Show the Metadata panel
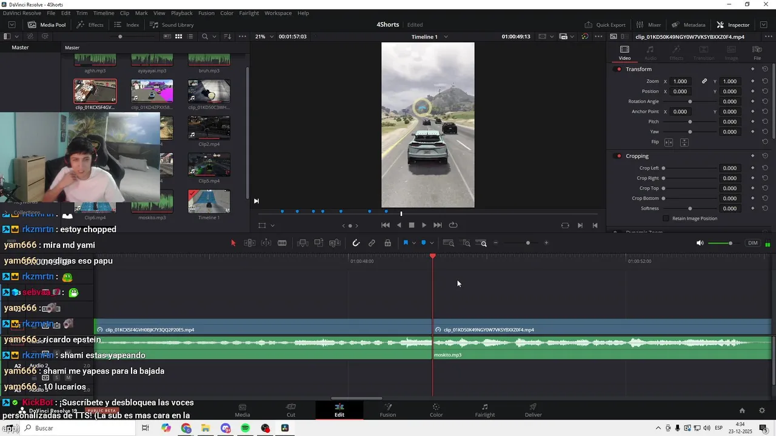776x436 pixels. [689, 25]
